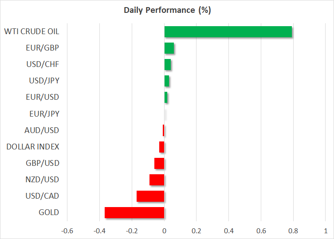Click the Daily Performance (%) chart title
334x239 pixels.
167,10
